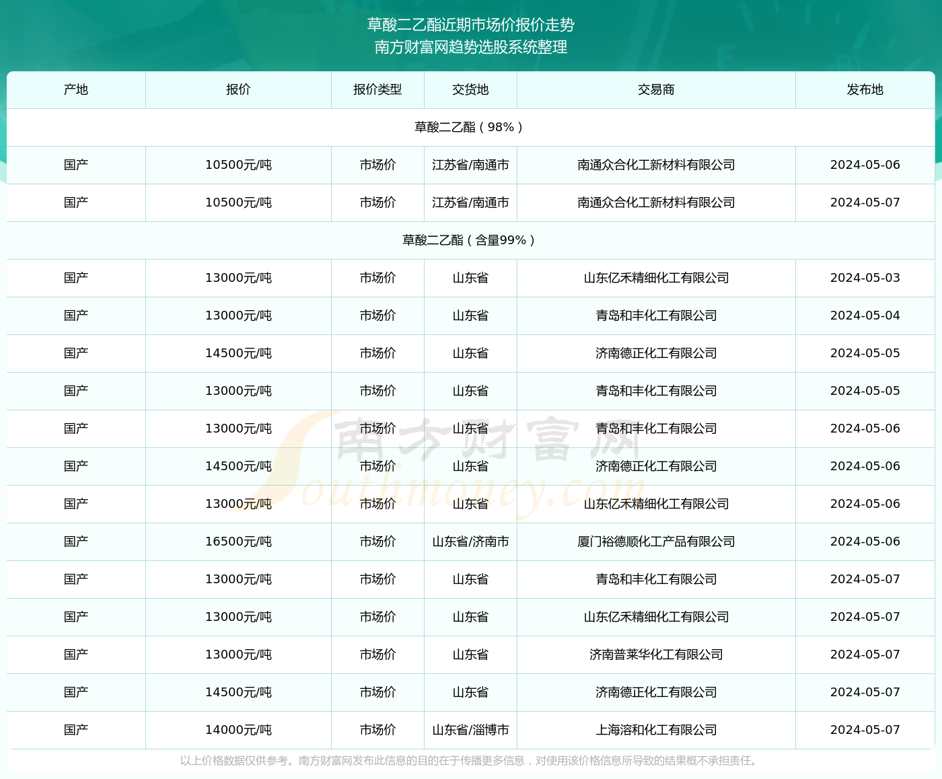The width and height of the screenshot is (942, 779).
Task: Click title 草酸二乙酯近期市场价报价走势
Action: tap(470, 25)
